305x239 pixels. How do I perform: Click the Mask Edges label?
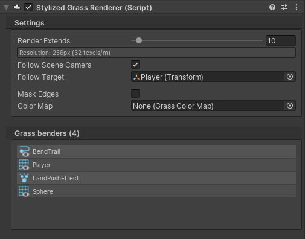tap(38, 94)
